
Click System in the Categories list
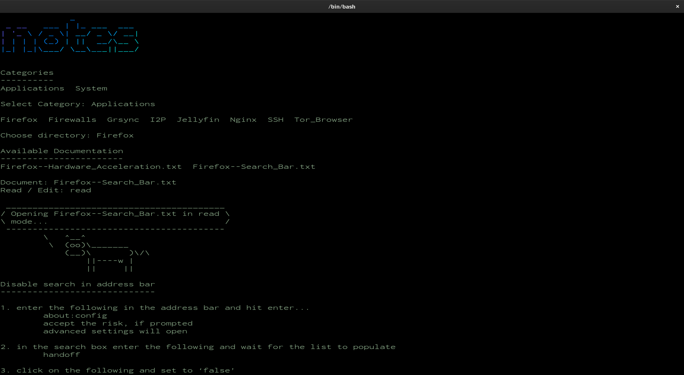click(91, 88)
